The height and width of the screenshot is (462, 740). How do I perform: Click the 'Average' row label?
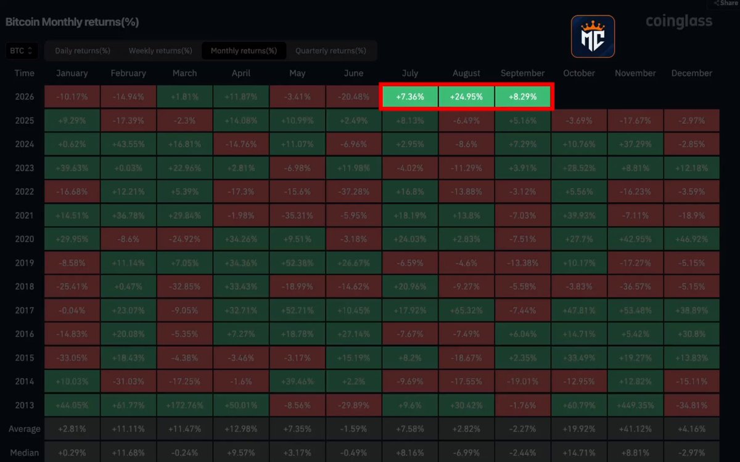pos(25,429)
